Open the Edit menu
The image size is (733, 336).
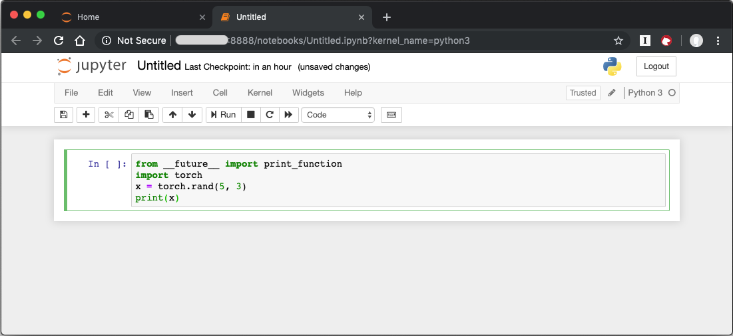[105, 93]
